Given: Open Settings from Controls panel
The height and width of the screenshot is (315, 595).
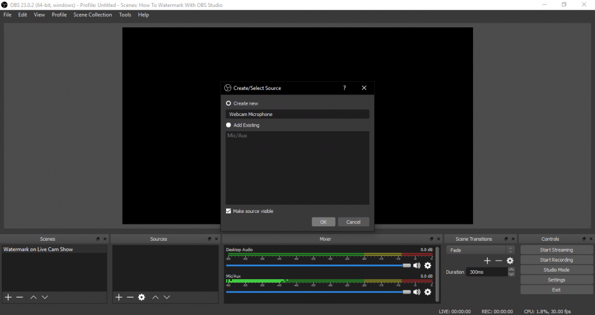Looking at the screenshot, I should (x=556, y=280).
